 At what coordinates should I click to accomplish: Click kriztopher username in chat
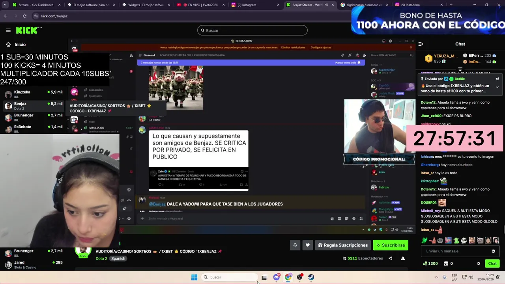click(430, 181)
